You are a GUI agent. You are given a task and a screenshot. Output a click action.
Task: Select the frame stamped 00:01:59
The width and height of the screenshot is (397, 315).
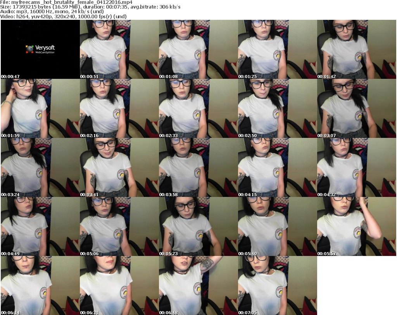(40, 108)
